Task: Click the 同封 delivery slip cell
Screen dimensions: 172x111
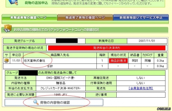Action: click(135, 61)
